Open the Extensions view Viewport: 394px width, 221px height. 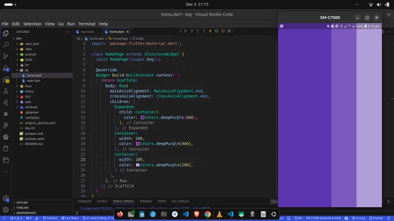6,79
